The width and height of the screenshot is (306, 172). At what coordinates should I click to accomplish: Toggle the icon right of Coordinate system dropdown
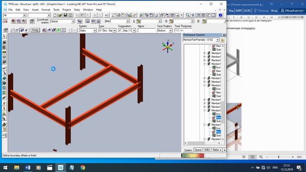[80, 21]
